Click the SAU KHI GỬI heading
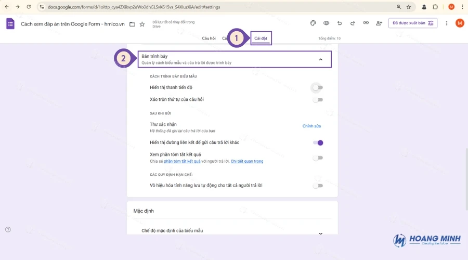This screenshot has width=468, height=260. tap(160, 113)
